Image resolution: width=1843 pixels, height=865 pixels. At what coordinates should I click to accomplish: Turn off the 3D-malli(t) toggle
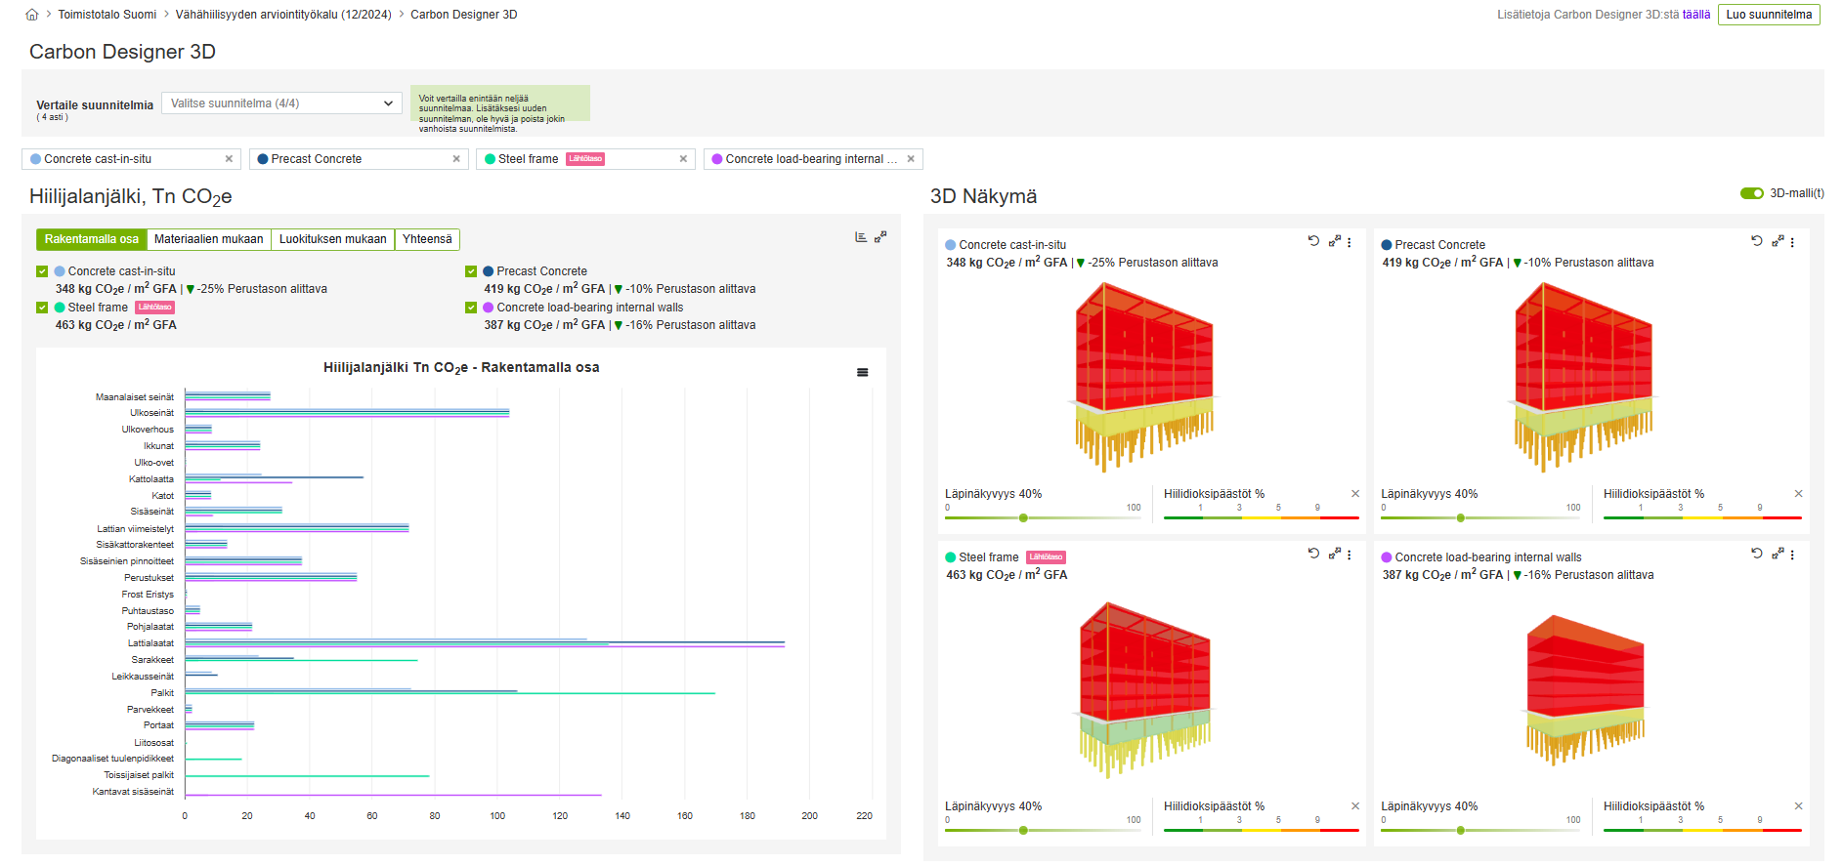1751,193
